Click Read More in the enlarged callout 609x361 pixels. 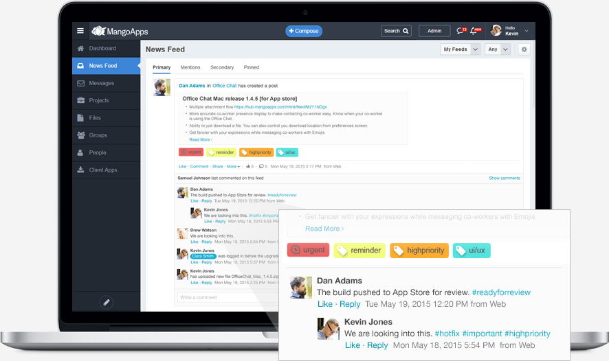tap(324, 229)
